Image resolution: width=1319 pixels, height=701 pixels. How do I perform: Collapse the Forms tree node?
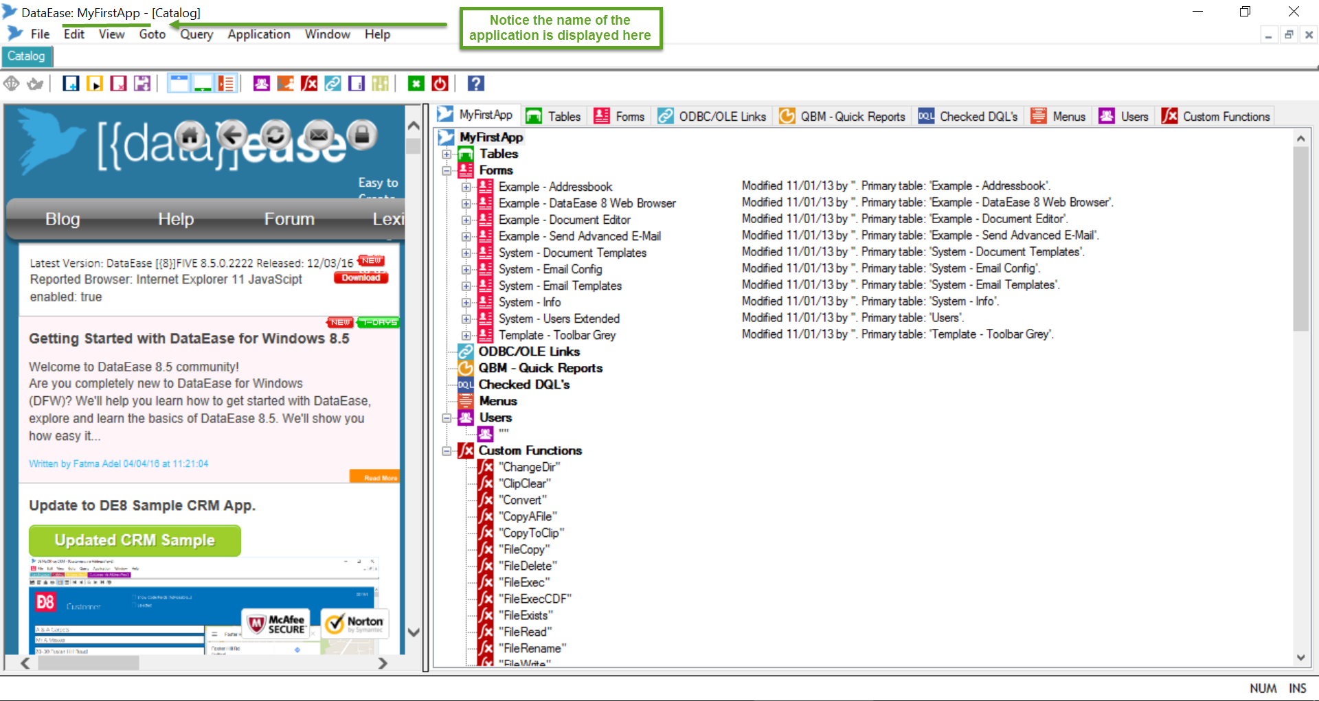[x=447, y=170]
